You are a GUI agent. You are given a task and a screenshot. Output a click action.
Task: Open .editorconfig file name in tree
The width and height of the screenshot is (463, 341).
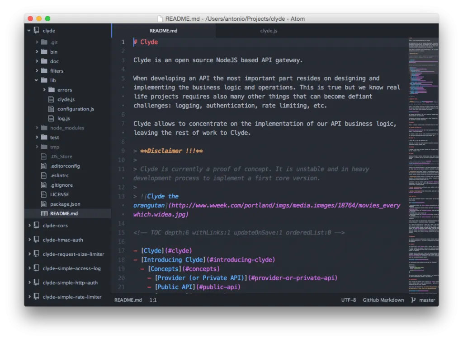65,166
